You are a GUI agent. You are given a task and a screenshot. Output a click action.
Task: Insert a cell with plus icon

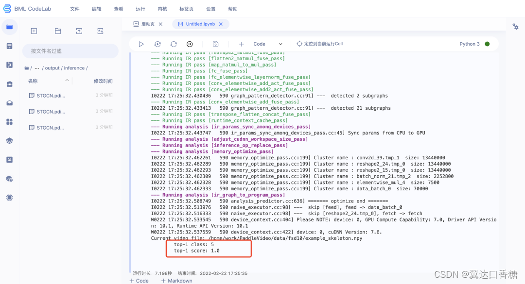241,44
